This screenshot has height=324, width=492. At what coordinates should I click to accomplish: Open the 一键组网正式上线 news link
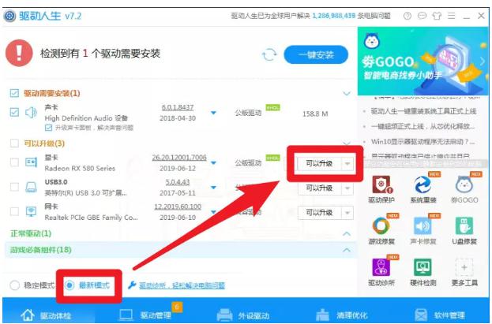tap(423, 126)
